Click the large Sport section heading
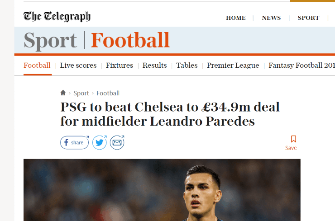Screen dimensions: 335x221 (x=50, y=40)
